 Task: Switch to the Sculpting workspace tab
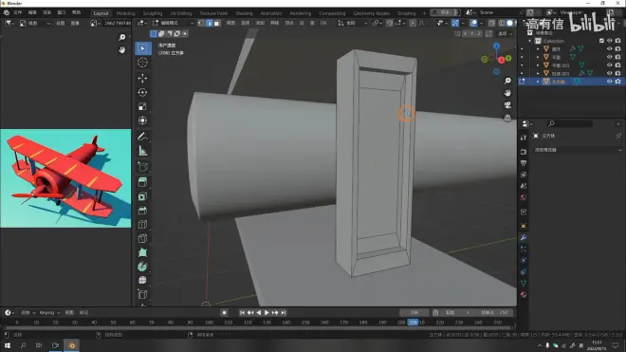(x=153, y=13)
